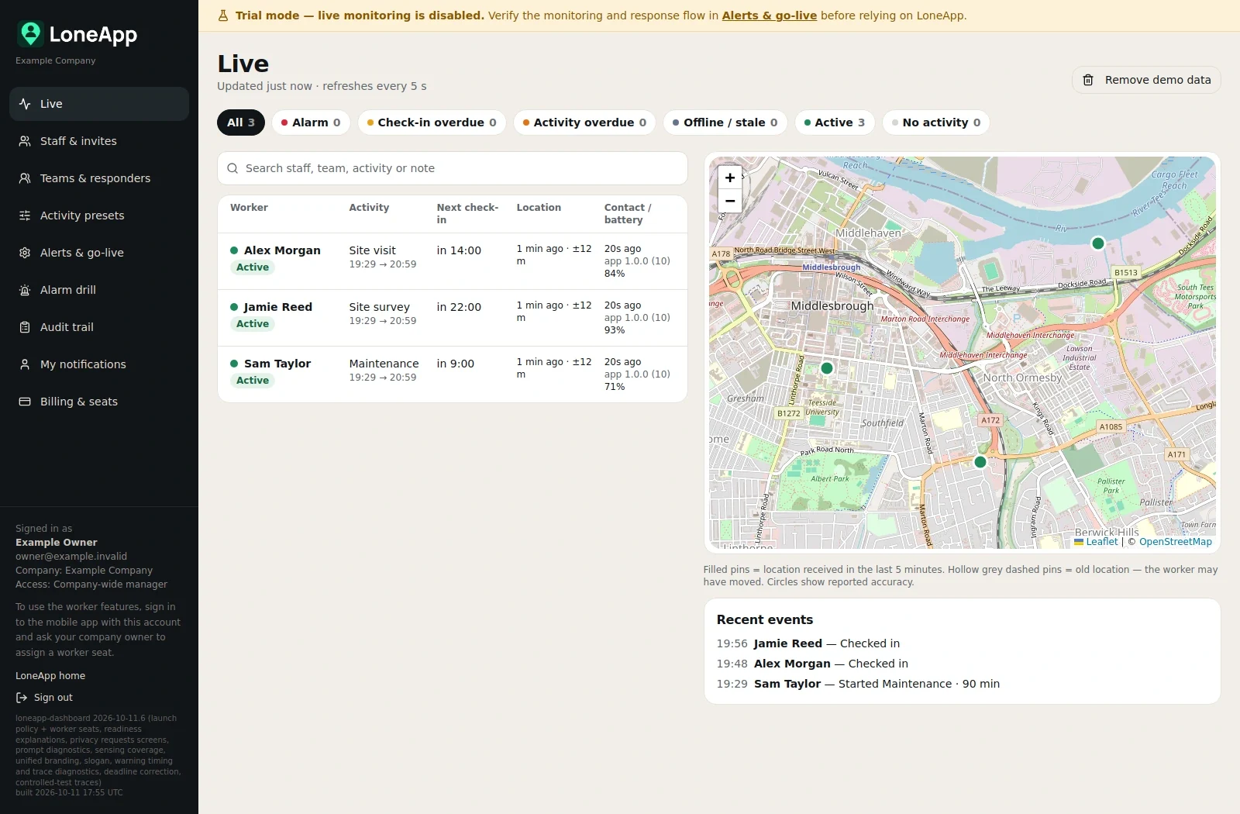Select the All 3 filter

point(241,122)
